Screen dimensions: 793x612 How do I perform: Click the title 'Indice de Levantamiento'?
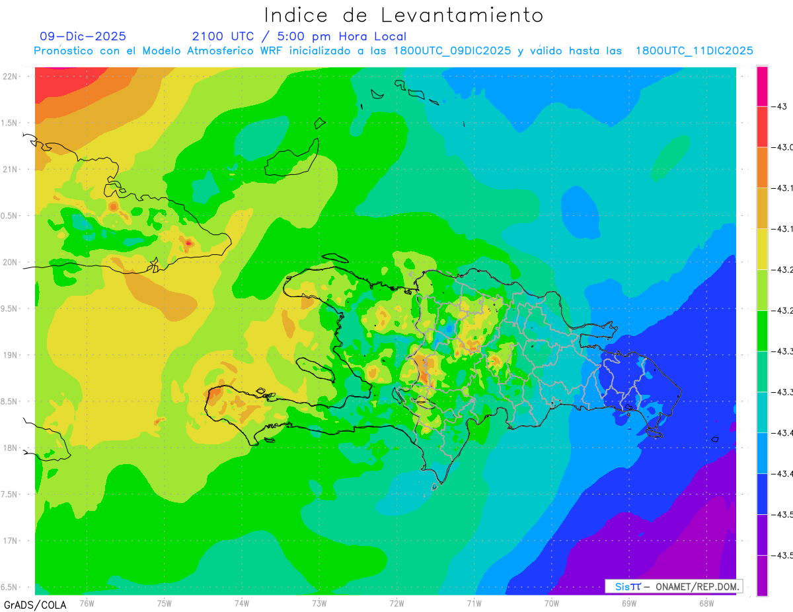tap(404, 15)
